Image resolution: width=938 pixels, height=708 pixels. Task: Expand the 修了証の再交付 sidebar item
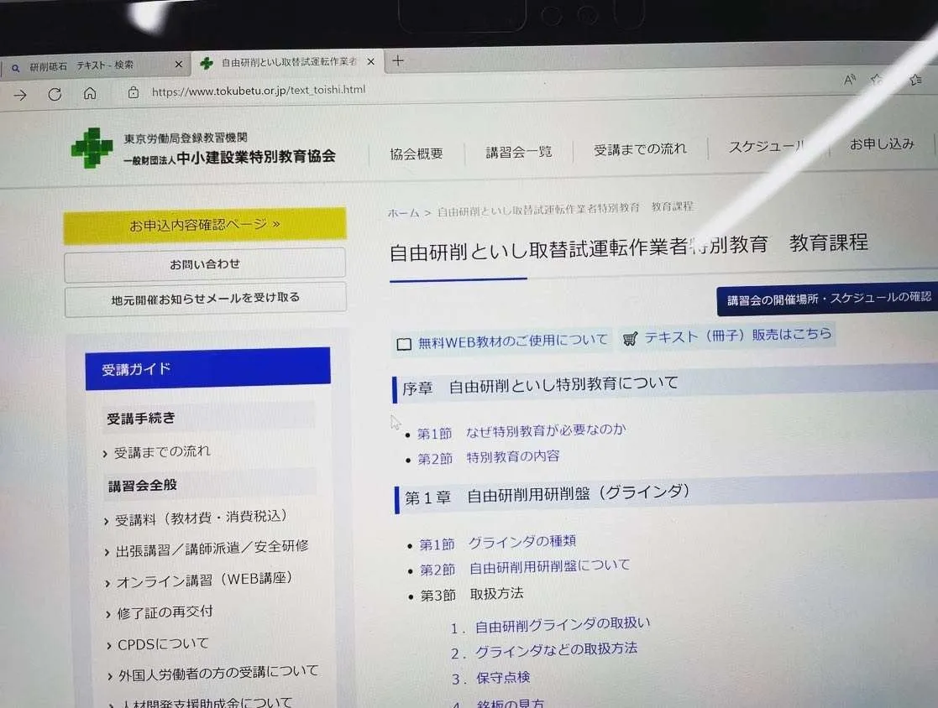(165, 612)
